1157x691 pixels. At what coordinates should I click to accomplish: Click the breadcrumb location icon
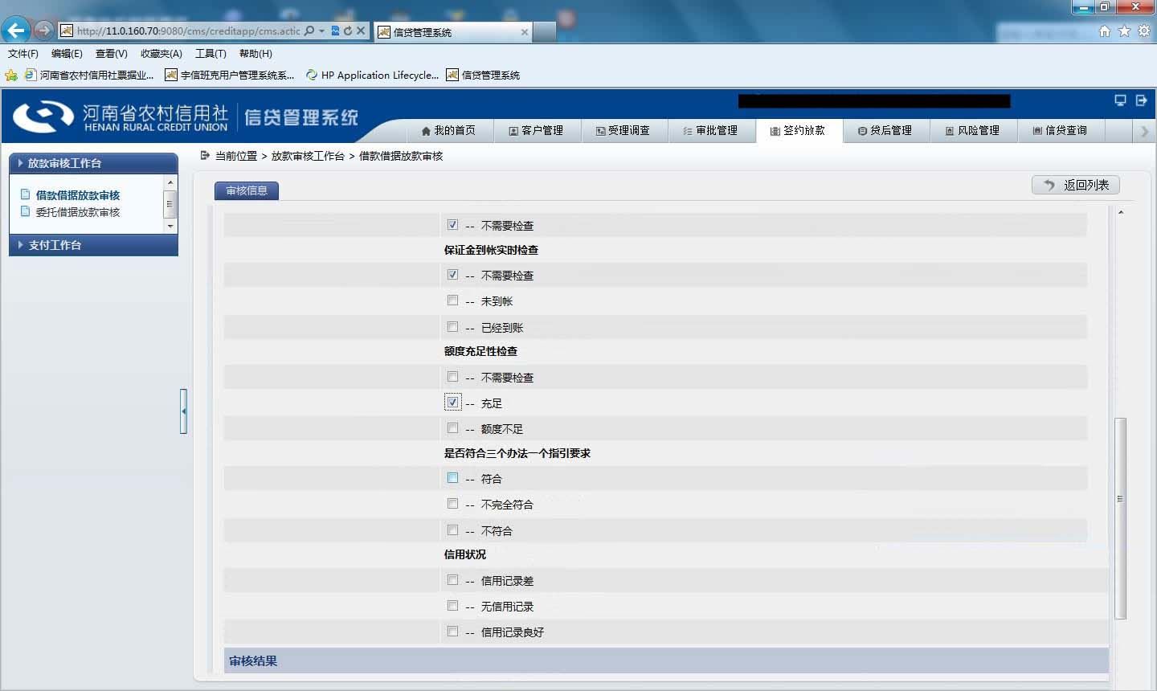coord(205,155)
